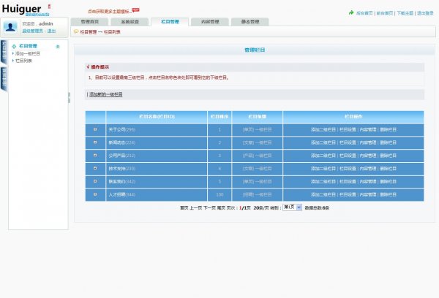The height and width of the screenshot is (298, 439).
Task: Click 内容管理 in the 联系我们 row
Action: click(x=368, y=181)
